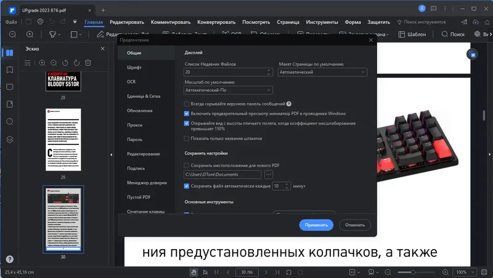Zoom out thumbnails in Эскиз panel
This screenshot has width=493, height=278.
pos(54,63)
